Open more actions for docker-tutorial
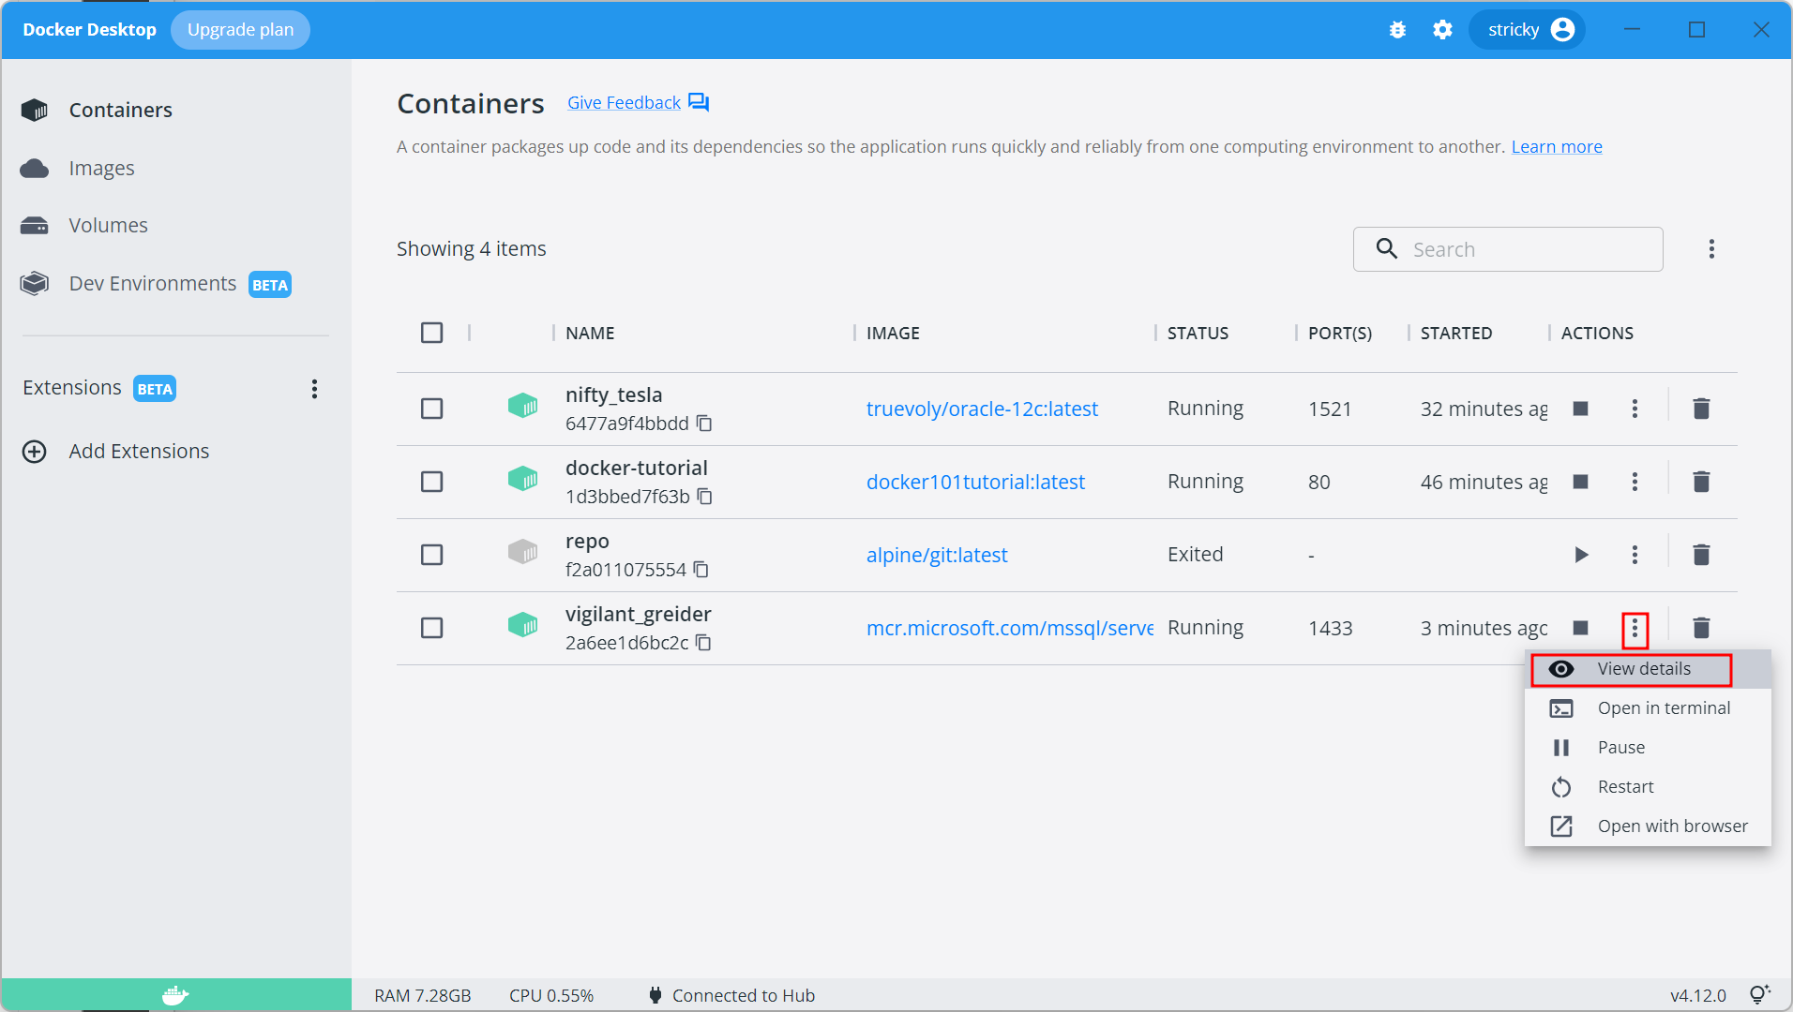1793x1012 pixels. (x=1635, y=482)
